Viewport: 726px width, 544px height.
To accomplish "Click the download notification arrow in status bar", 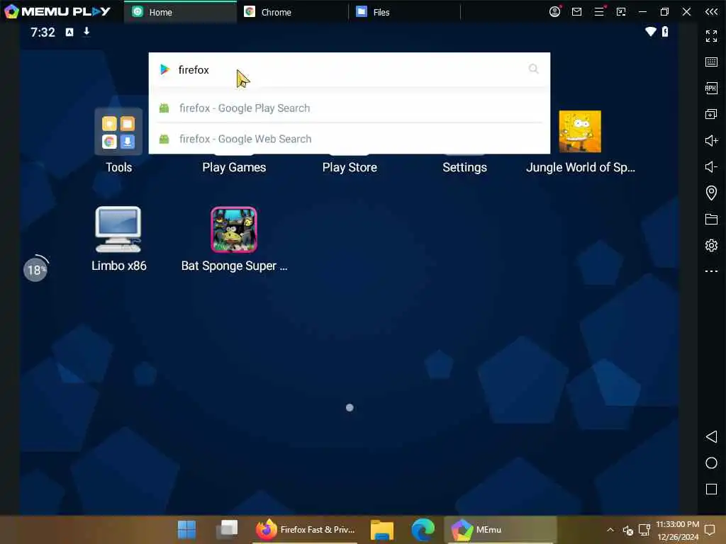I will [86, 31].
